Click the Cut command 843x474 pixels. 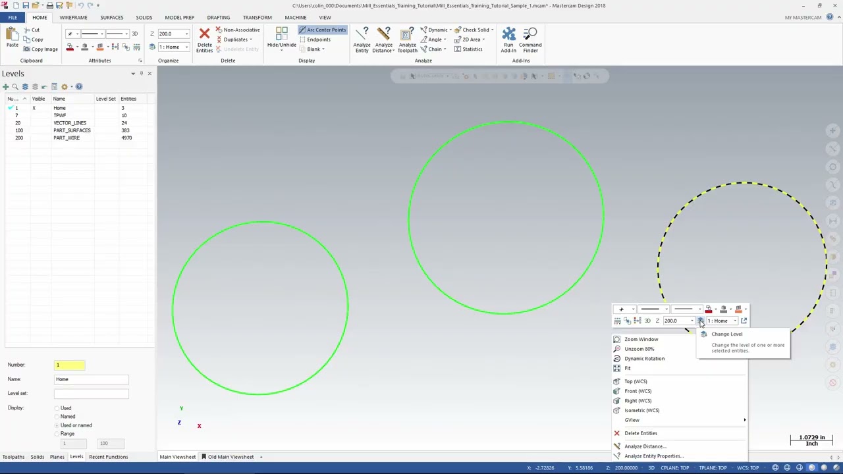click(31, 30)
